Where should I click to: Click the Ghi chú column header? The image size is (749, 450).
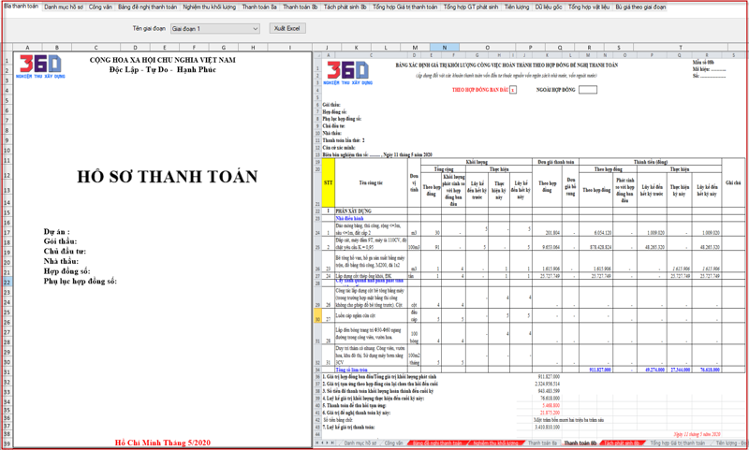(733, 182)
